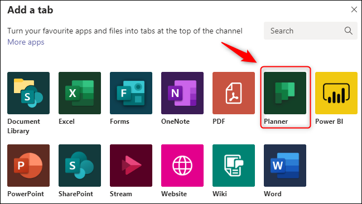Click the "Word" label text
This screenshot has height=204, width=362.
pyautogui.click(x=273, y=194)
